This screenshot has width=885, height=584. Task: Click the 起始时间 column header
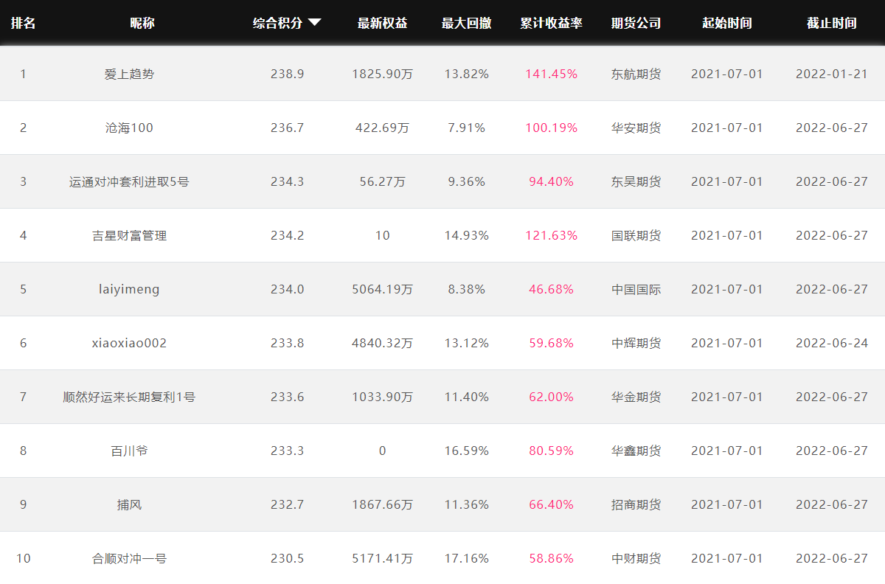click(x=727, y=23)
